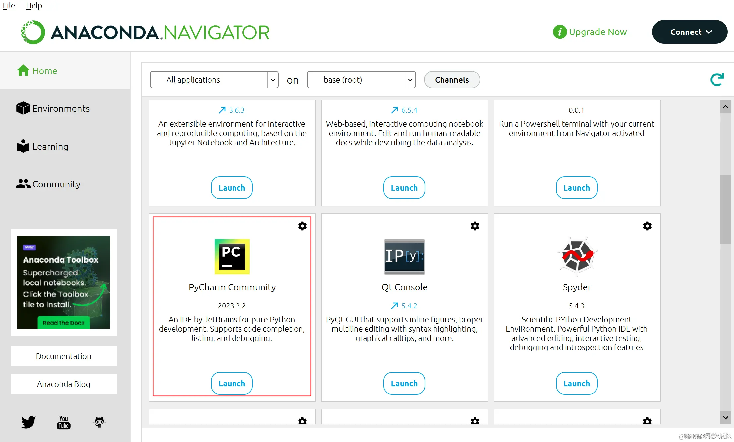Click the Qt Console title text
The width and height of the screenshot is (734, 442).
tap(404, 287)
